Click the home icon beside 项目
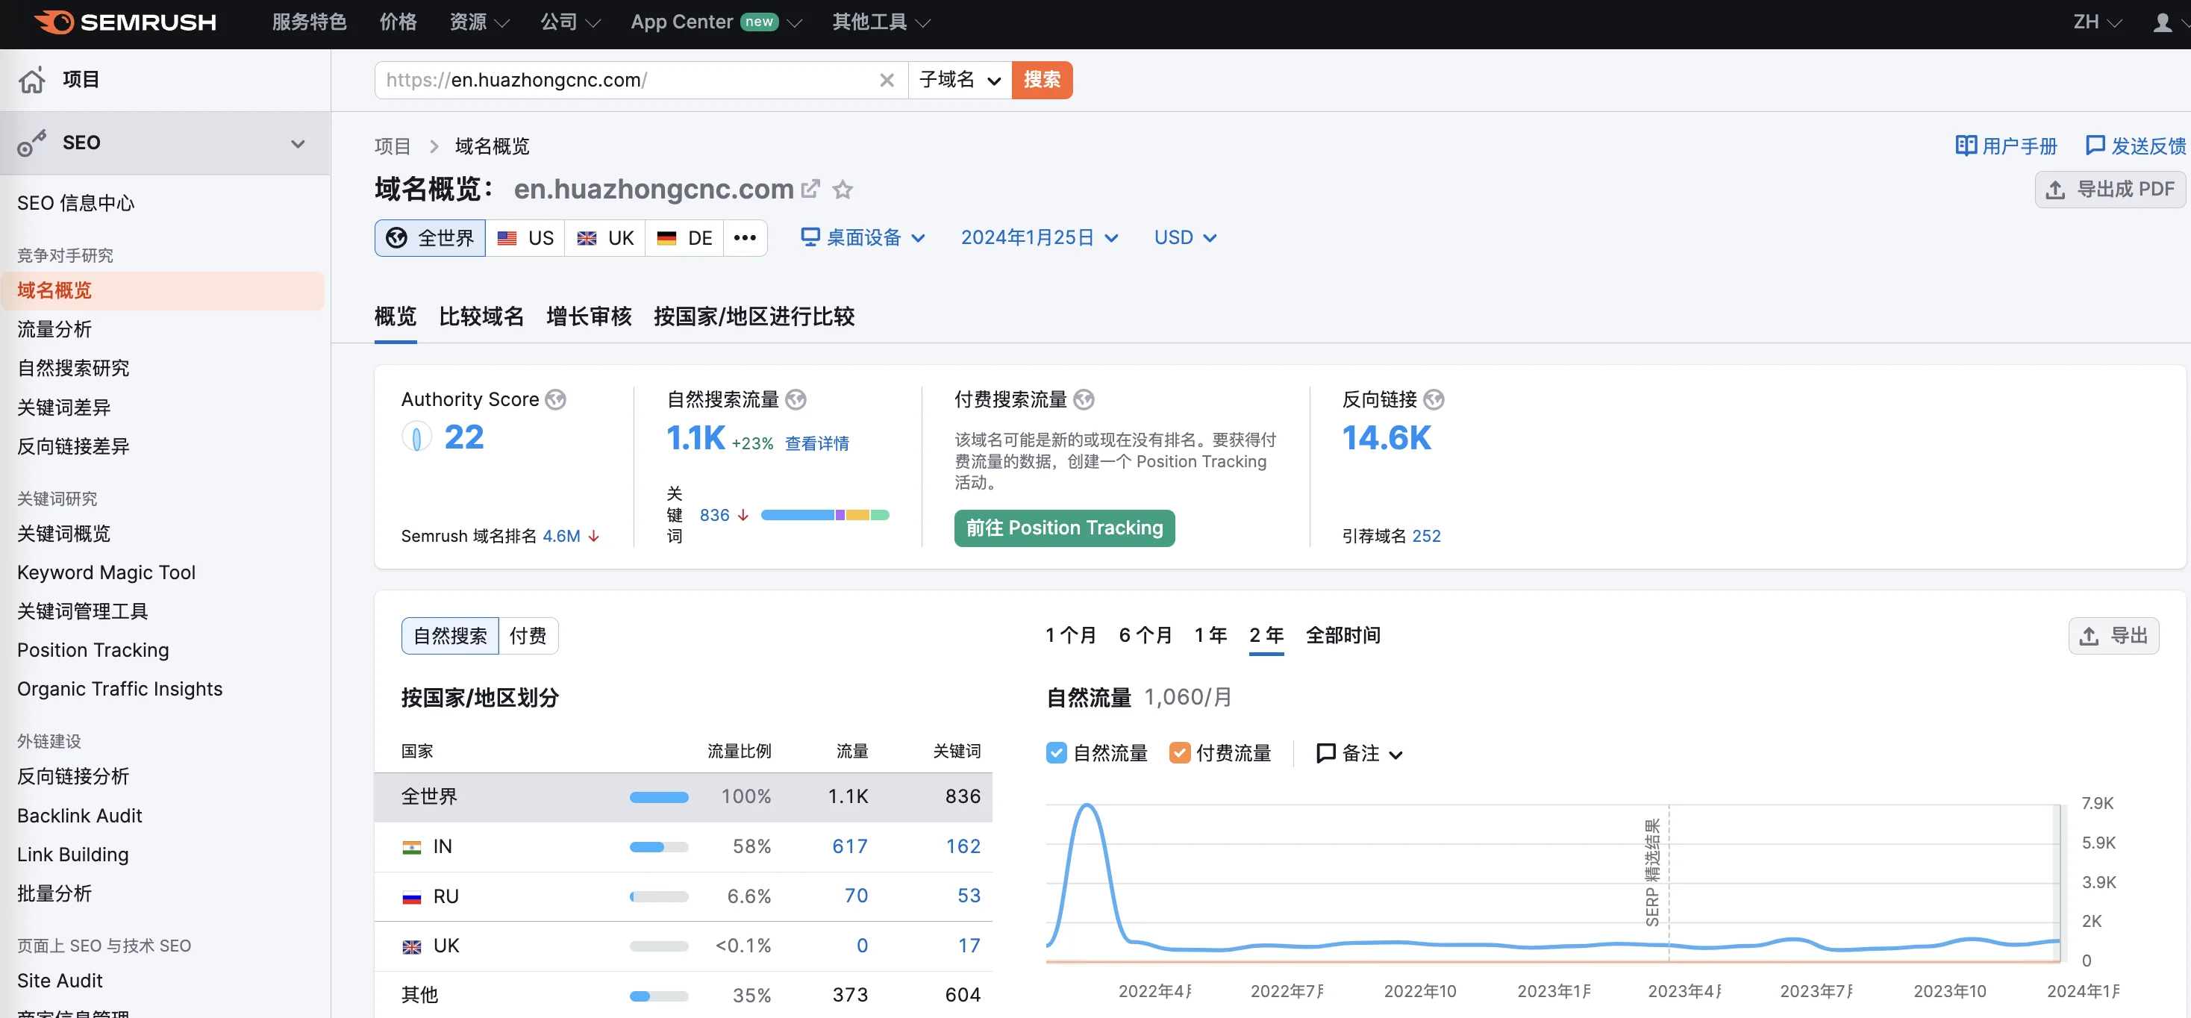Viewport: 2191px width, 1018px height. point(32,80)
